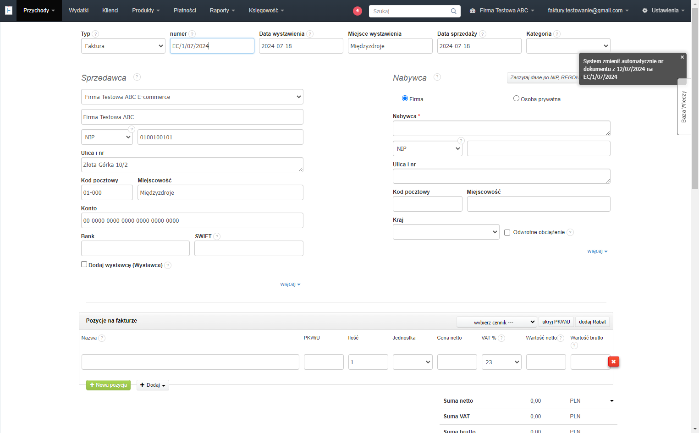
Task: Show help icon next to Wartość netto
Action: click(x=561, y=338)
